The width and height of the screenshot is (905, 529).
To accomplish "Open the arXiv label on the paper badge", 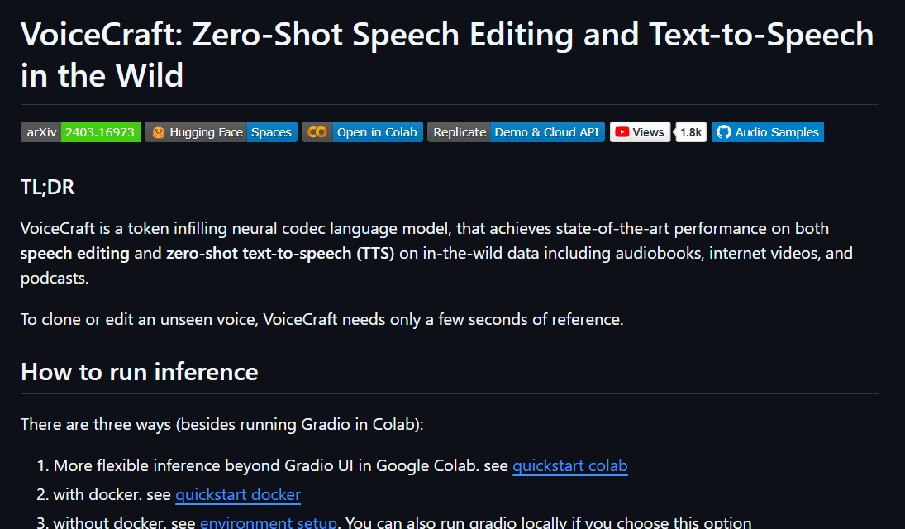I will [40, 132].
